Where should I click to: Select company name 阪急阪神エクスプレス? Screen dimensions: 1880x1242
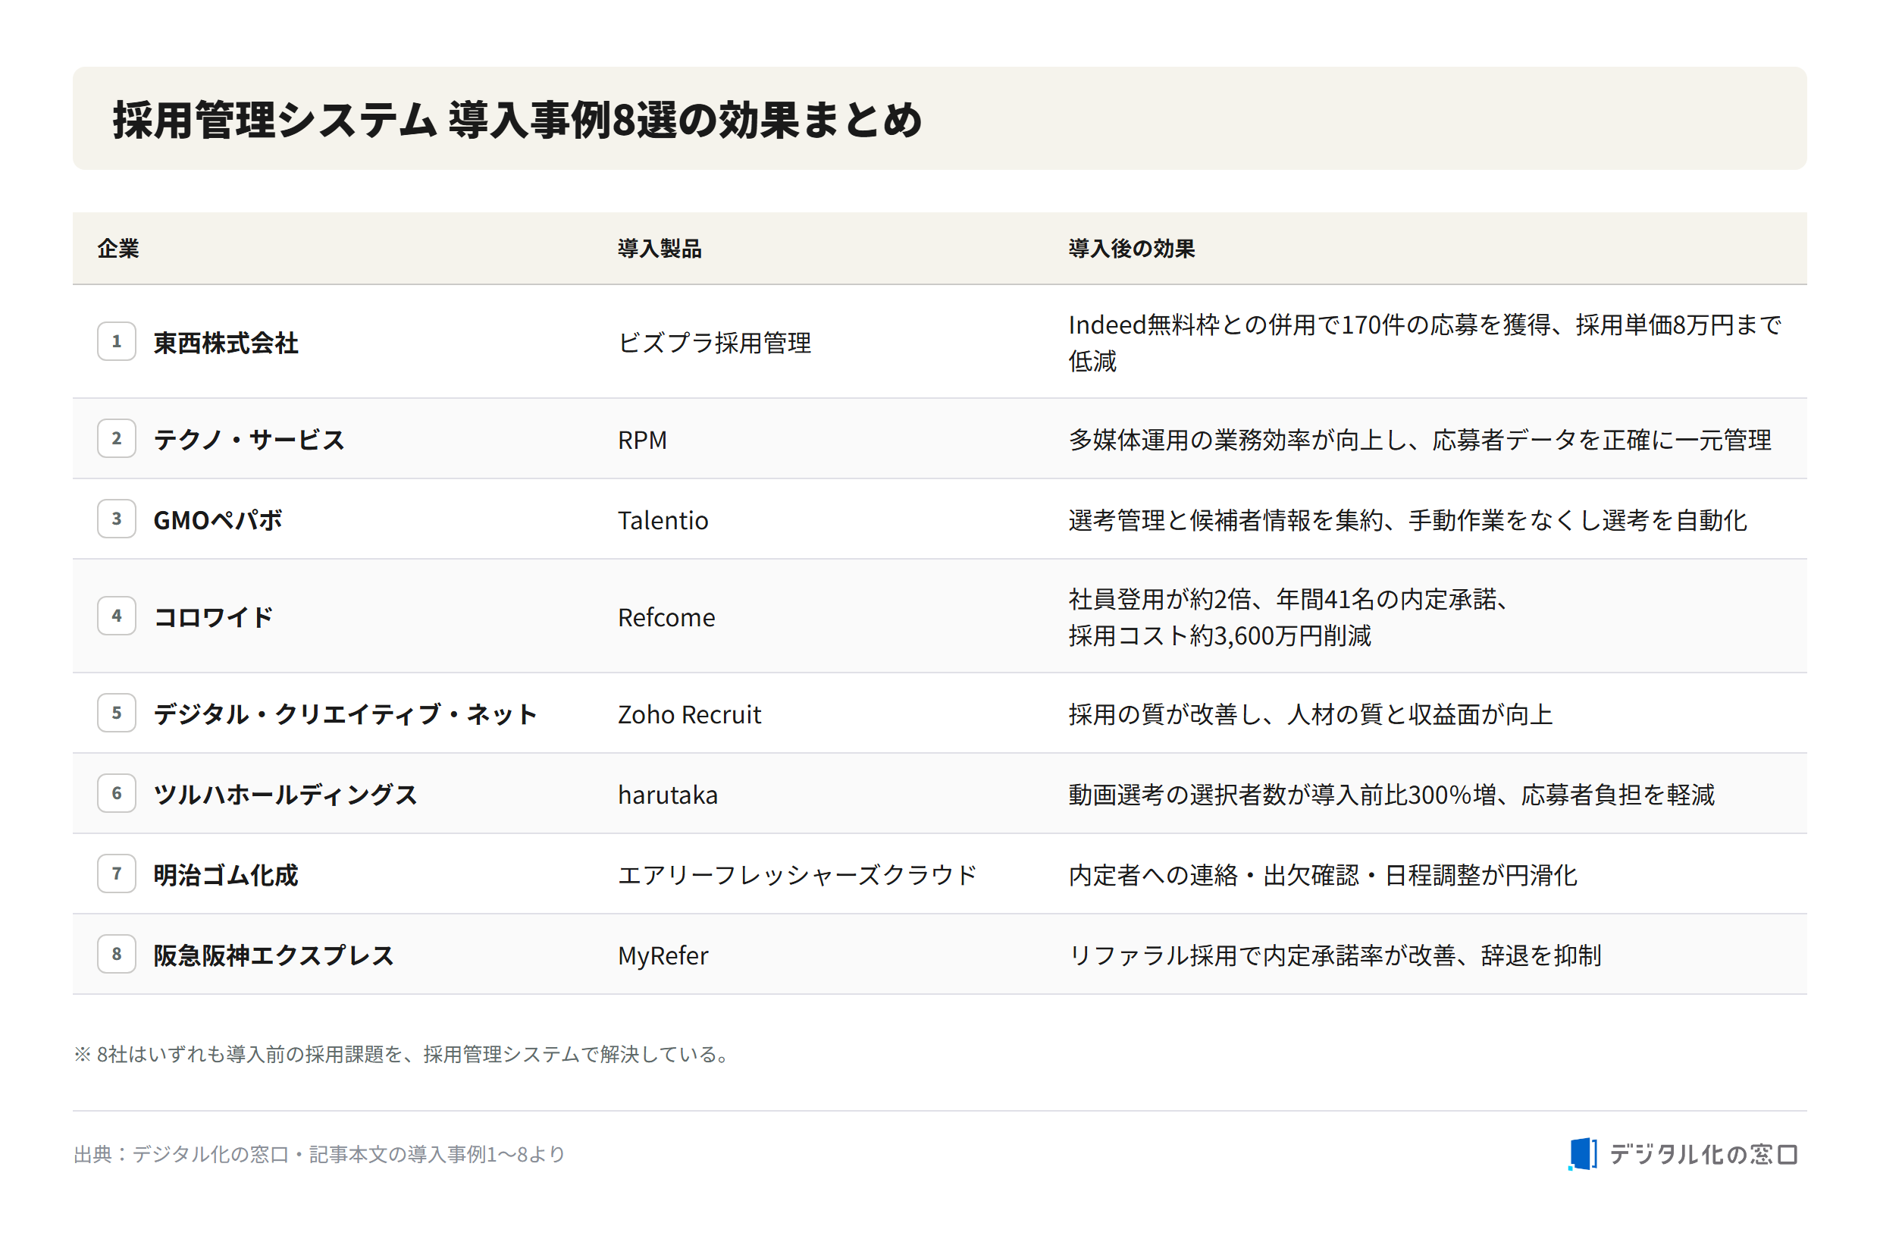pos(274,955)
